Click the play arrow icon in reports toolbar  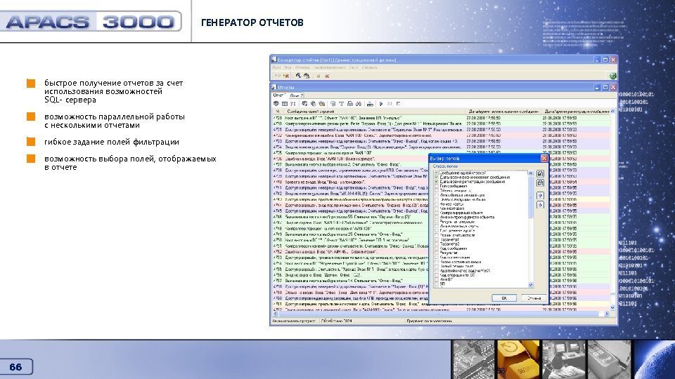(x=381, y=104)
